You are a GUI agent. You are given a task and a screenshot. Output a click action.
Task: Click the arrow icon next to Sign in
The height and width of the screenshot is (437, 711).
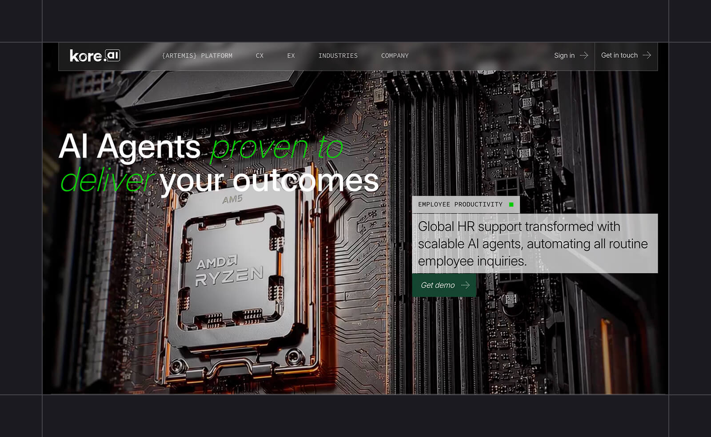click(x=584, y=56)
